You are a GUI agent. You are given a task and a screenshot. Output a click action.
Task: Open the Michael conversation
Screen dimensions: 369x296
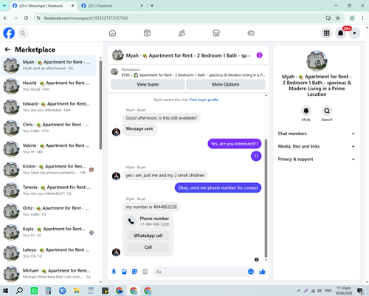49,274
